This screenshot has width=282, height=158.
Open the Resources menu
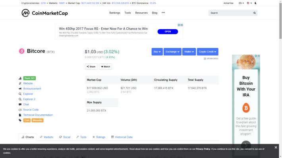click(141, 13)
